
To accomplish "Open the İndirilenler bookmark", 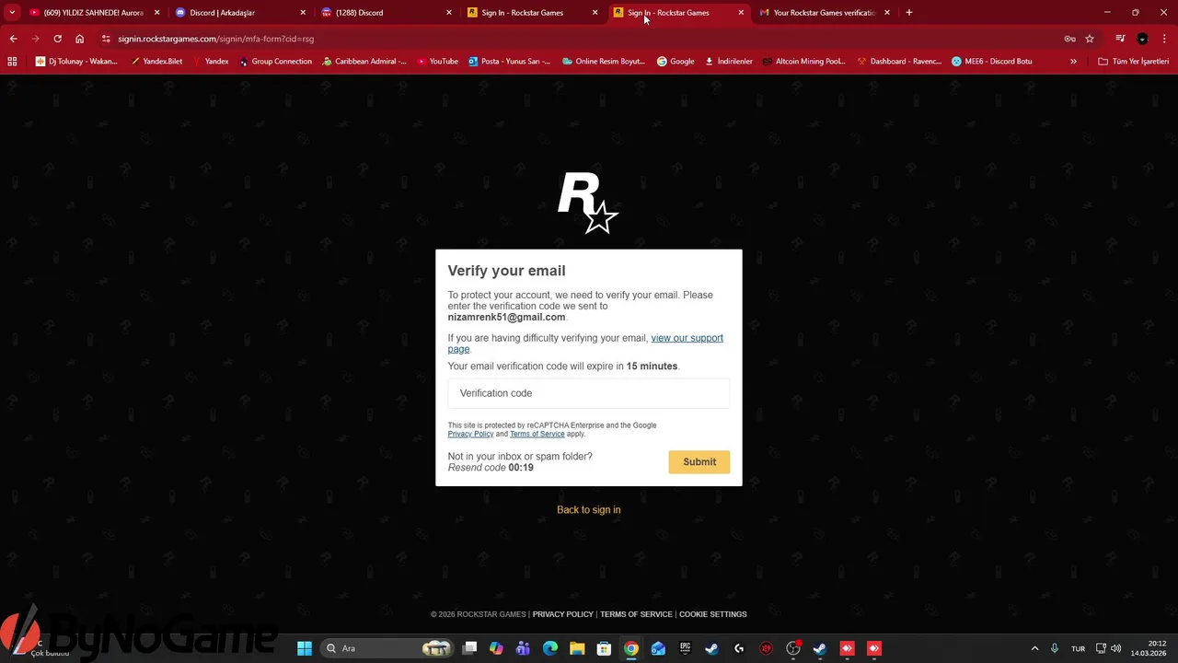I will tap(728, 62).
